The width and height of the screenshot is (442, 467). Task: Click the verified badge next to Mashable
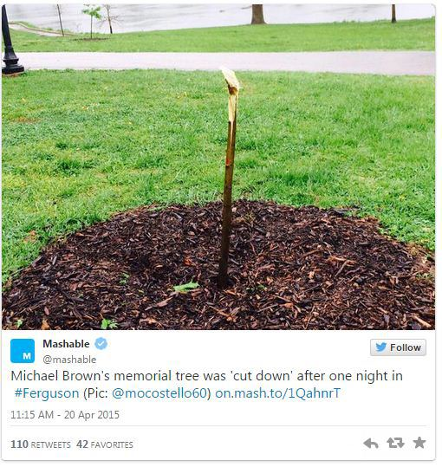[101, 344]
